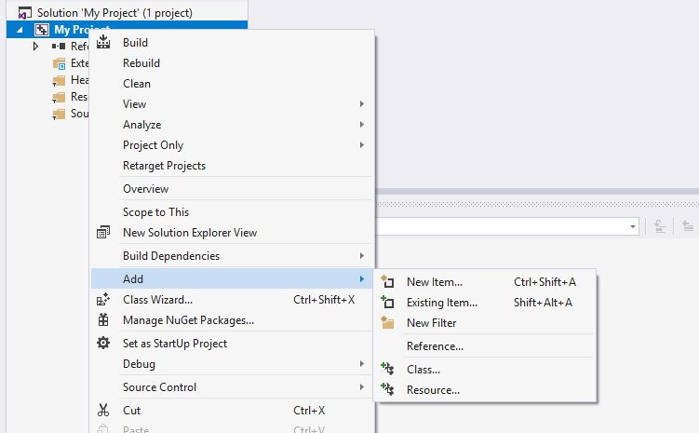Click the Build icon in context menu
The height and width of the screenshot is (433, 699).
coord(103,43)
